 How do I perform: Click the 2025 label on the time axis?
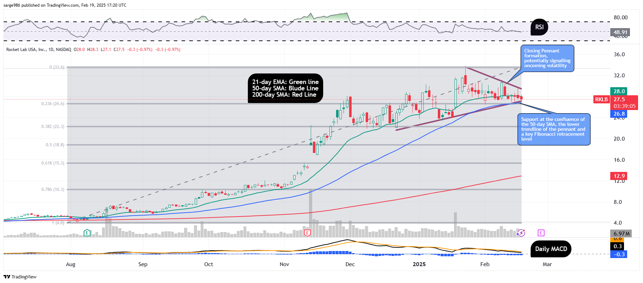click(419, 264)
